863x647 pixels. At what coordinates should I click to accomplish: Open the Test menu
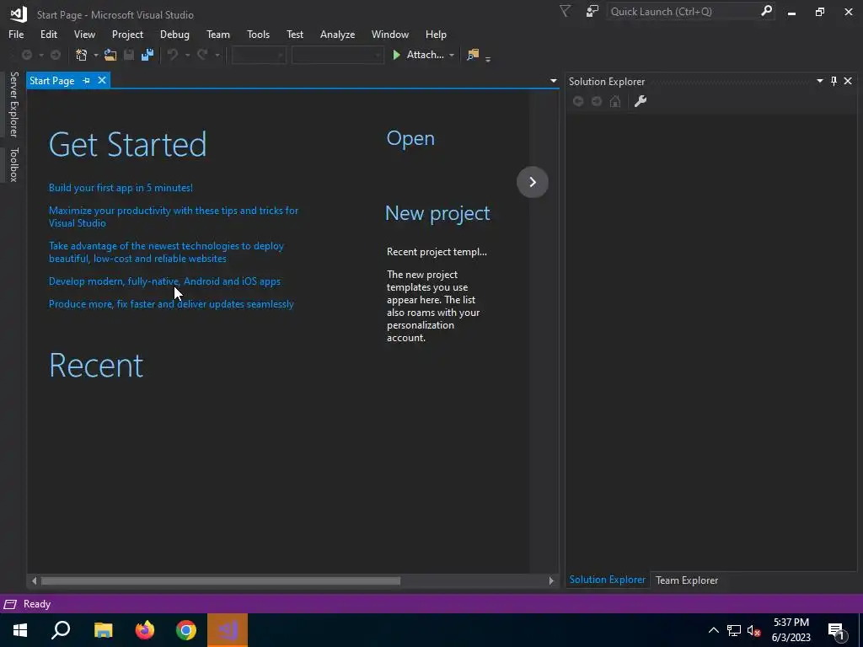pyautogui.click(x=294, y=34)
